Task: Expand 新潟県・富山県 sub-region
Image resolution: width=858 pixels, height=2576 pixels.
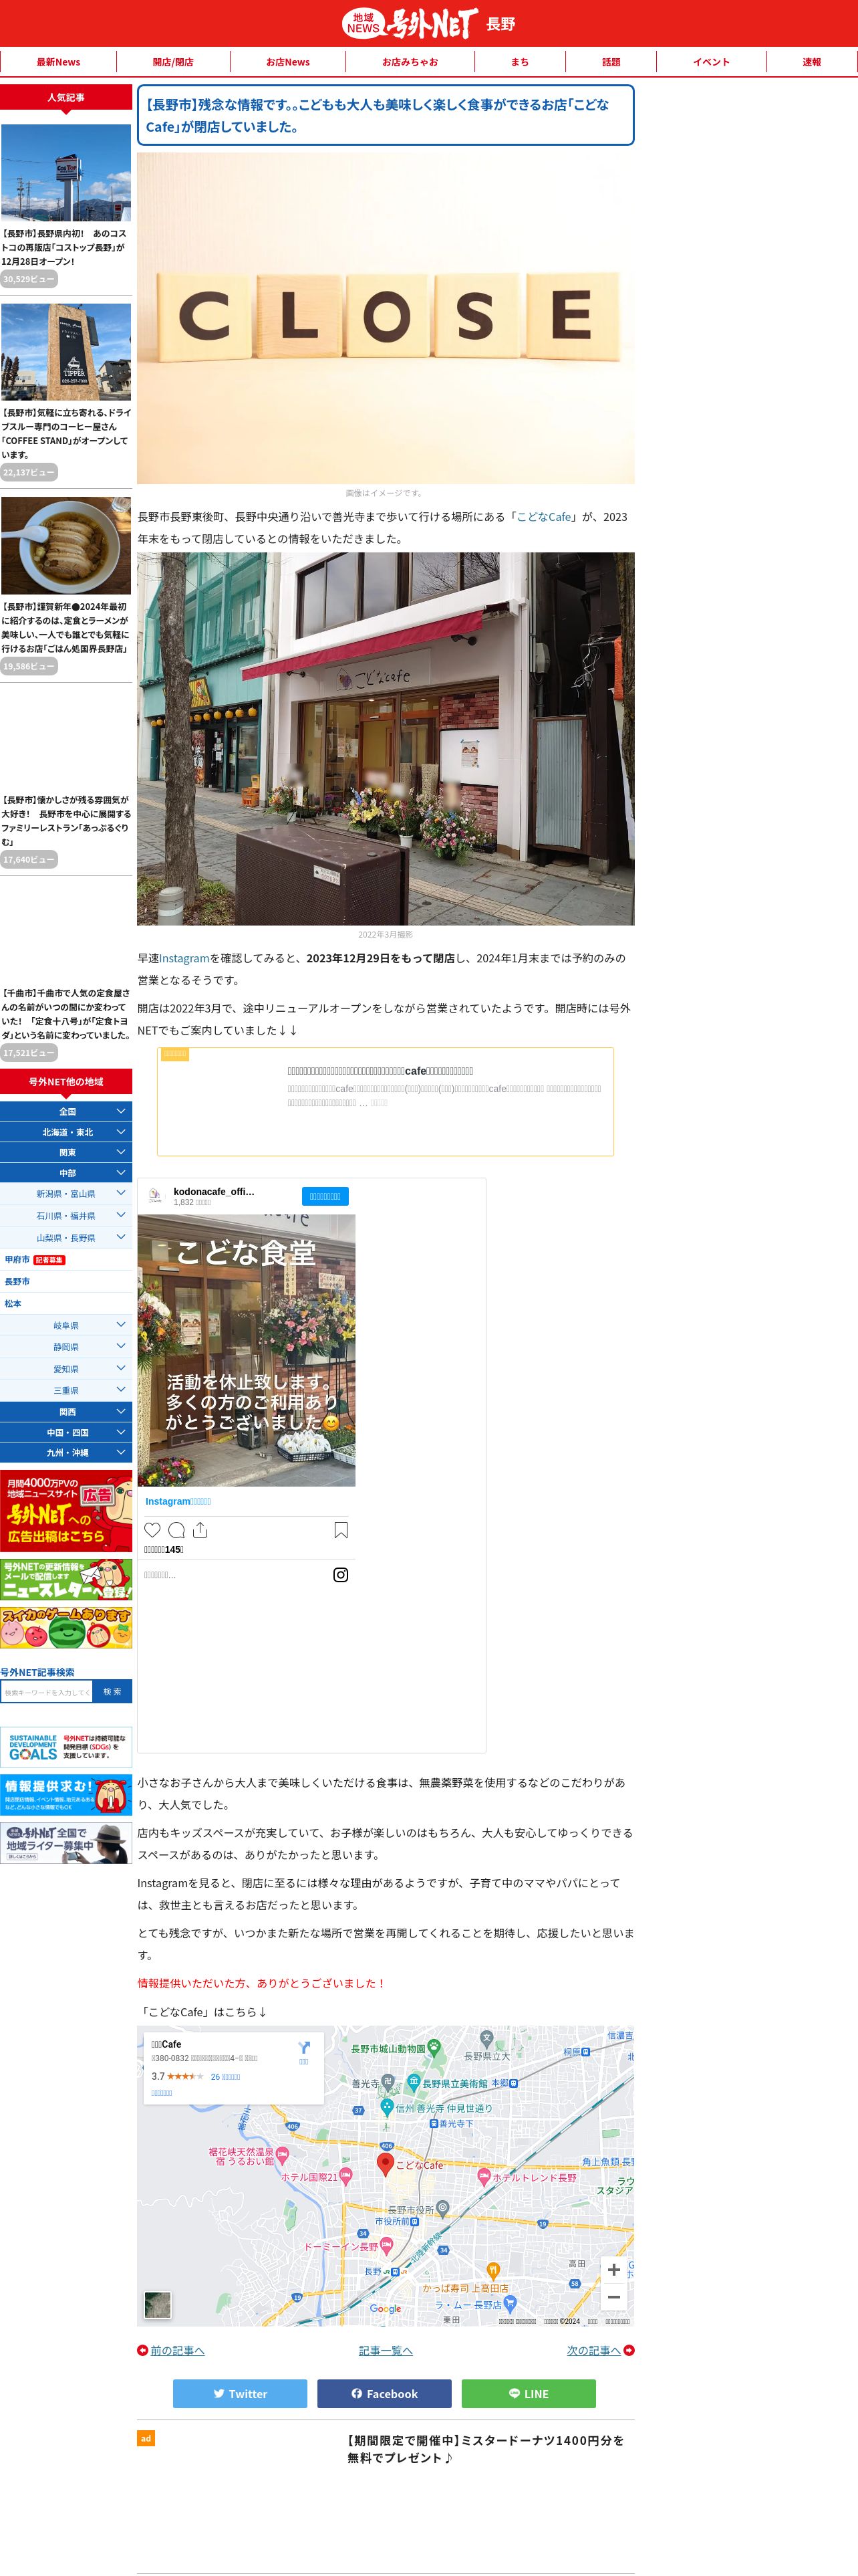Action: [x=66, y=1194]
